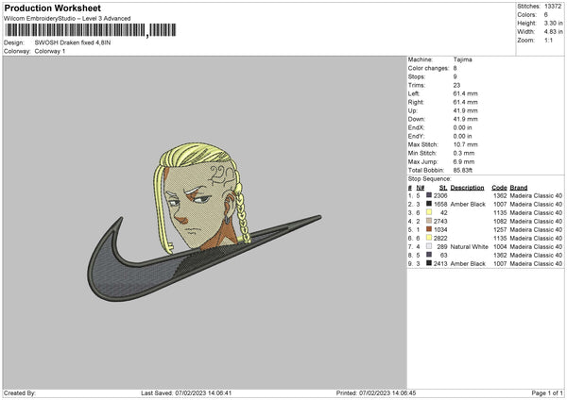Click 'Amber Black' description in row 2
This screenshot has width=567, height=400.
click(x=468, y=205)
